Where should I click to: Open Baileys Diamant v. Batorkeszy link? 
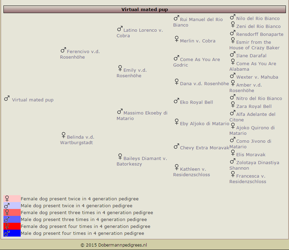[142, 161]
